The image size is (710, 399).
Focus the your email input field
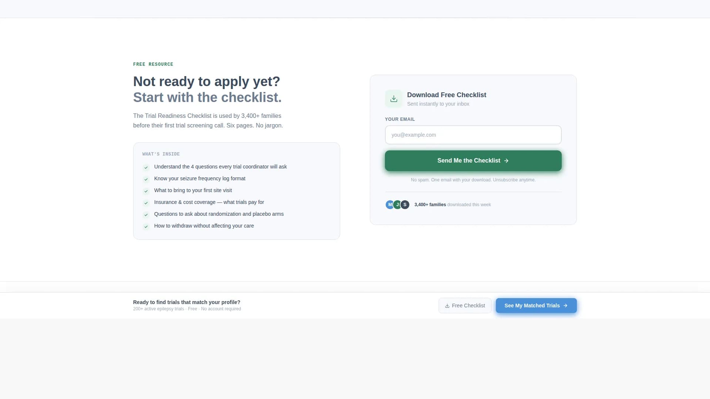[x=473, y=135]
